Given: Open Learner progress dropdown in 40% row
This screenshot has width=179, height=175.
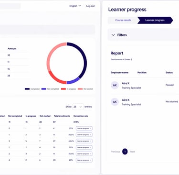Looking at the screenshot, I should (84, 160).
